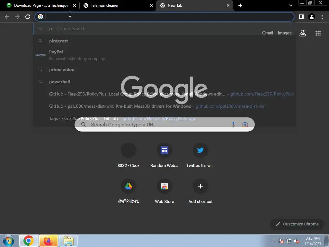Launch Firefox from the taskbar
The height and width of the screenshot is (247, 329).
click(48, 241)
